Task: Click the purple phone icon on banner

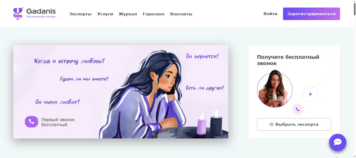Action: pos(32,122)
